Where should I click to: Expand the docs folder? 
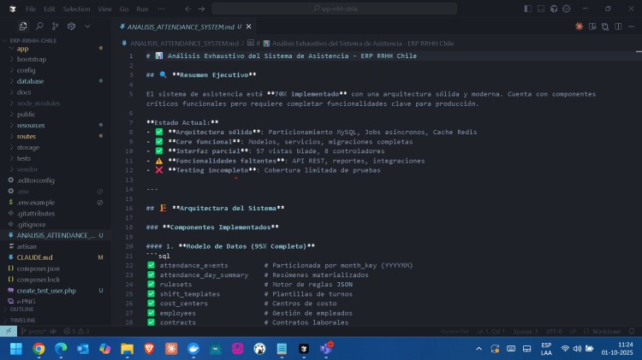pos(24,92)
